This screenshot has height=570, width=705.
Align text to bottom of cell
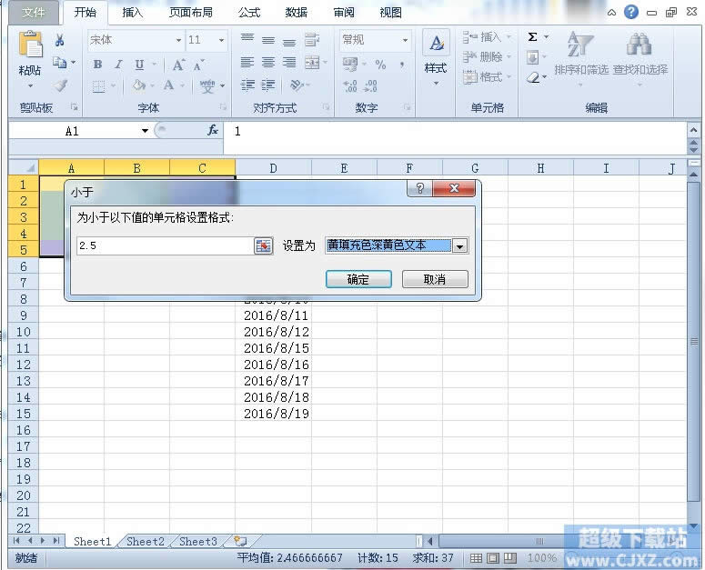coord(289,41)
